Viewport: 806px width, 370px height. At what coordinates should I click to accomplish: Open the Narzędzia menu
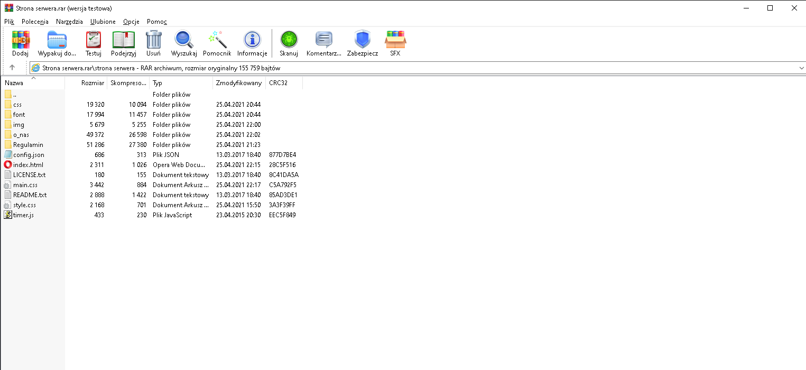pyautogui.click(x=69, y=22)
